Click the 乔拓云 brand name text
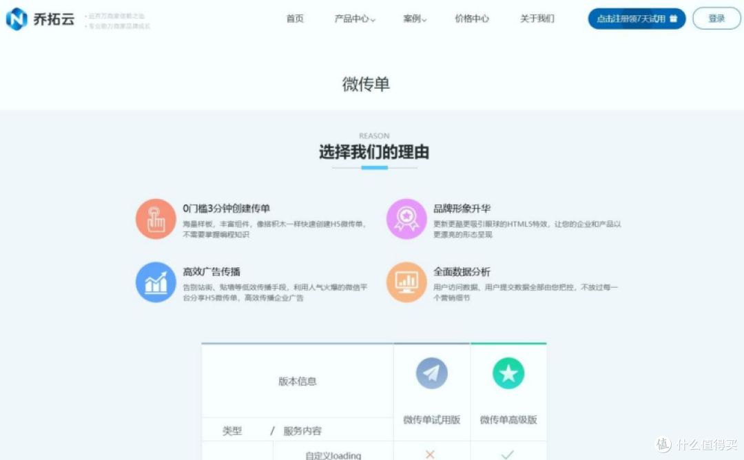The width and height of the screenshot is (744, 460). 54,19
